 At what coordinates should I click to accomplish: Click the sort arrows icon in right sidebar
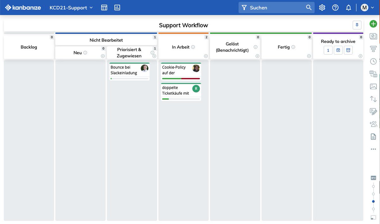(373, 99)
